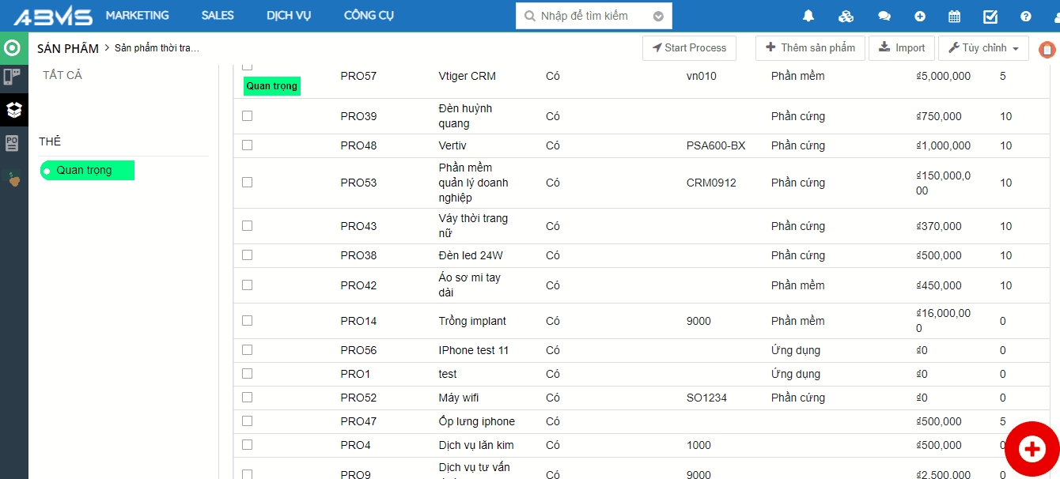Click the Áo sơ mi tay dài name
Viewport: 1060px width, 479px height.
[469, 285]
